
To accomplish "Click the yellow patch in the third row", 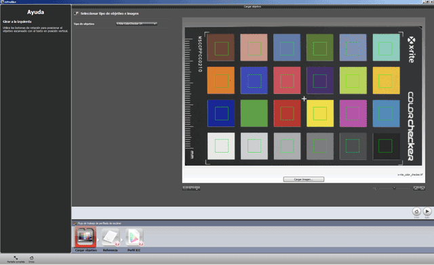I will (320, 113).
